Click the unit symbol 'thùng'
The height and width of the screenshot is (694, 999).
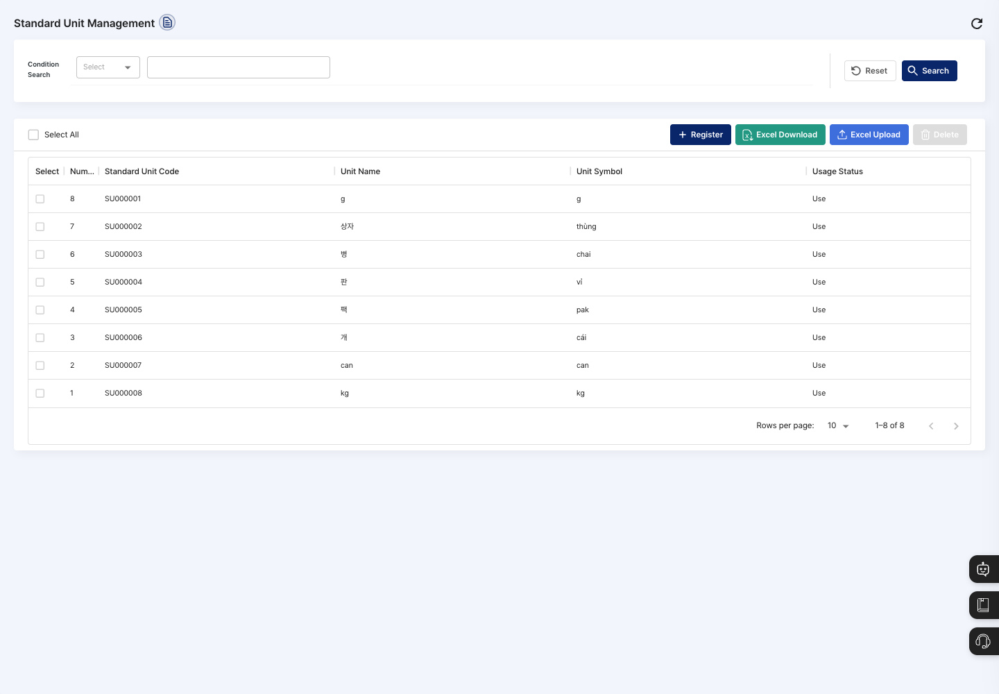tap(586, 227)
